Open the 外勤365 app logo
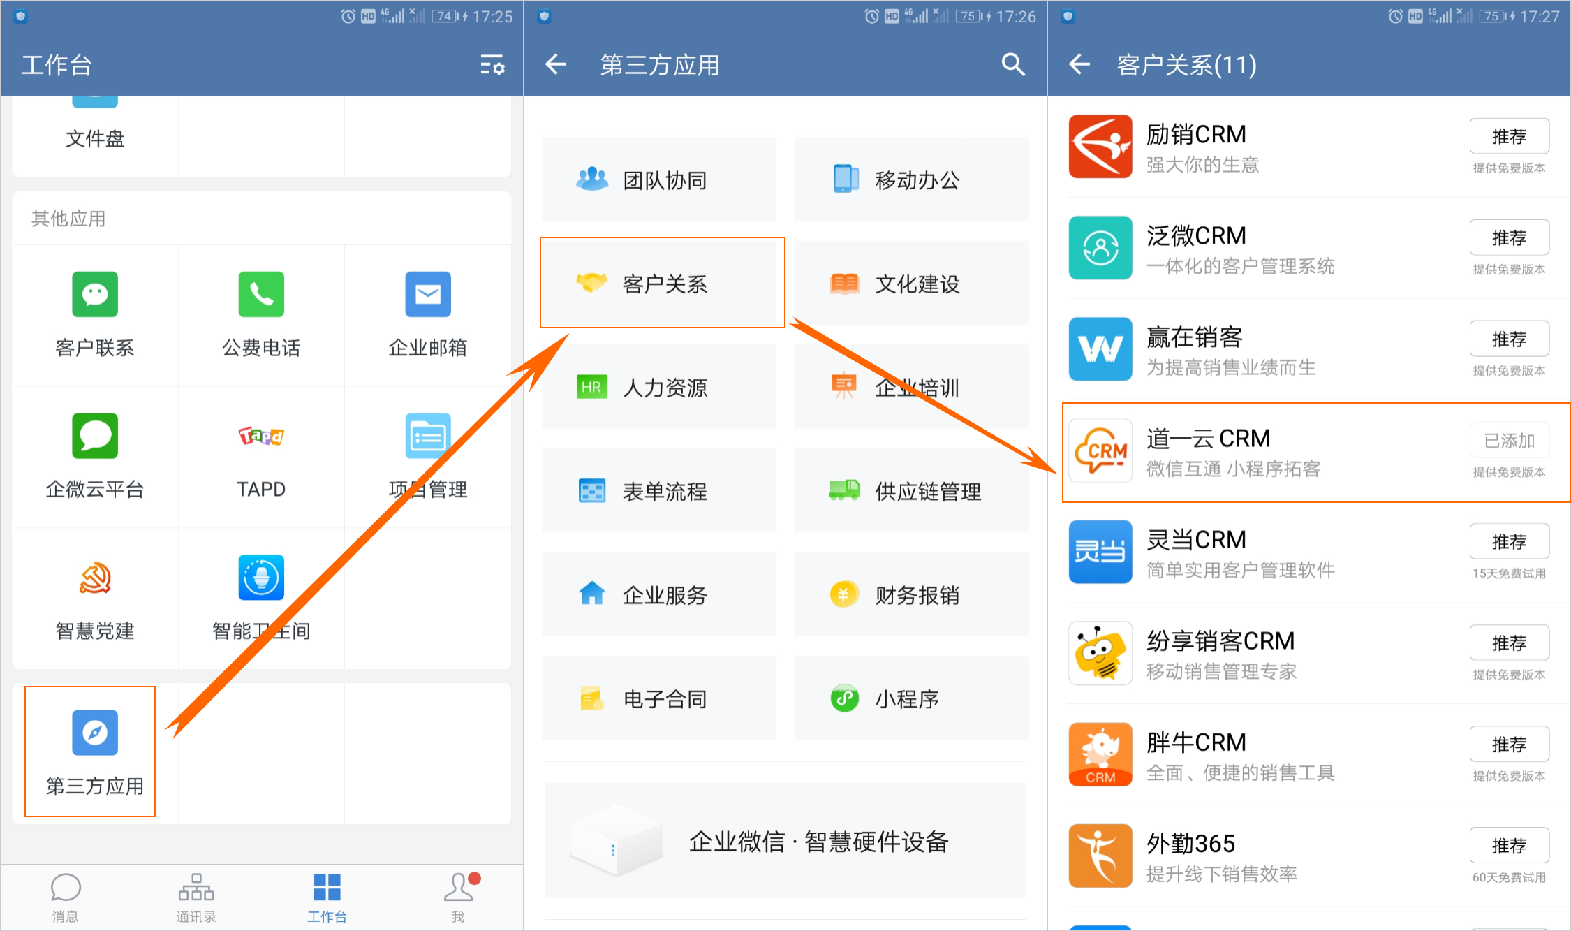This screenshot has height=931, width=1571. [x=1100, y=856]
